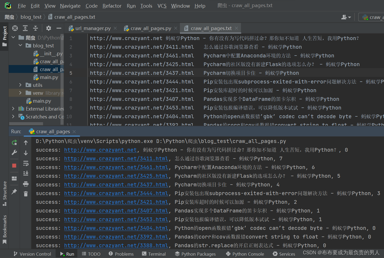Viewport: 384px width, 258px height.
Task: Open link www.crazyant.net/3388.html in console
Action: [x=116, y=245]
